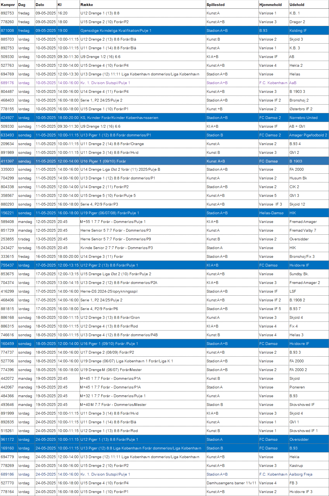Click M+32 1 7:7 Forår row
Viewport: 329px width, 496px height.
164,396
